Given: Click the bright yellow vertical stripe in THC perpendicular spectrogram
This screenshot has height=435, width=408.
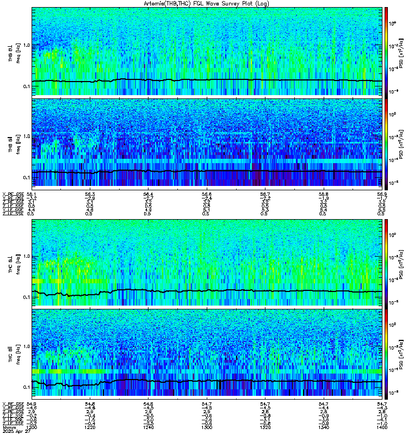Looking at the screenshot, I should (x=58, y=277).
